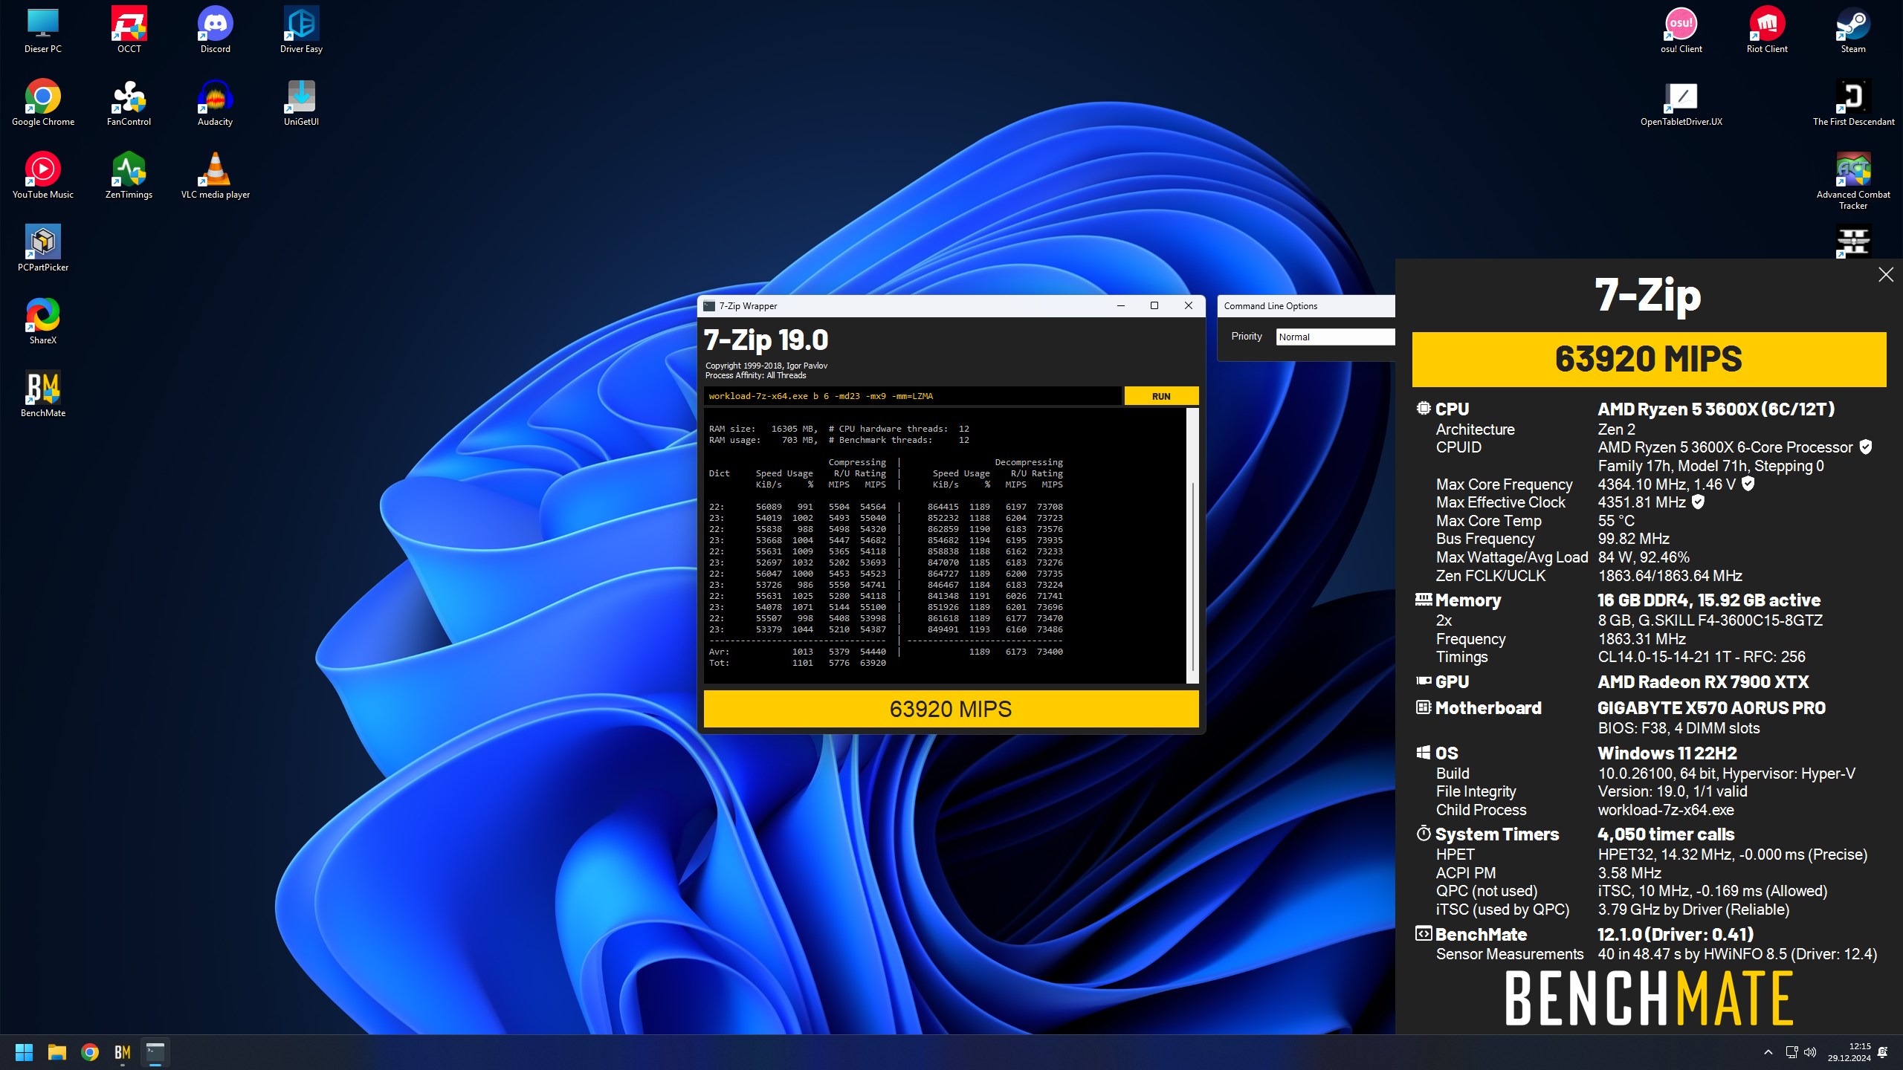The width and height of the screenshot is (1903, 1070).
Task: Click the 7-Zip command line input field
Action: (912, 396)
